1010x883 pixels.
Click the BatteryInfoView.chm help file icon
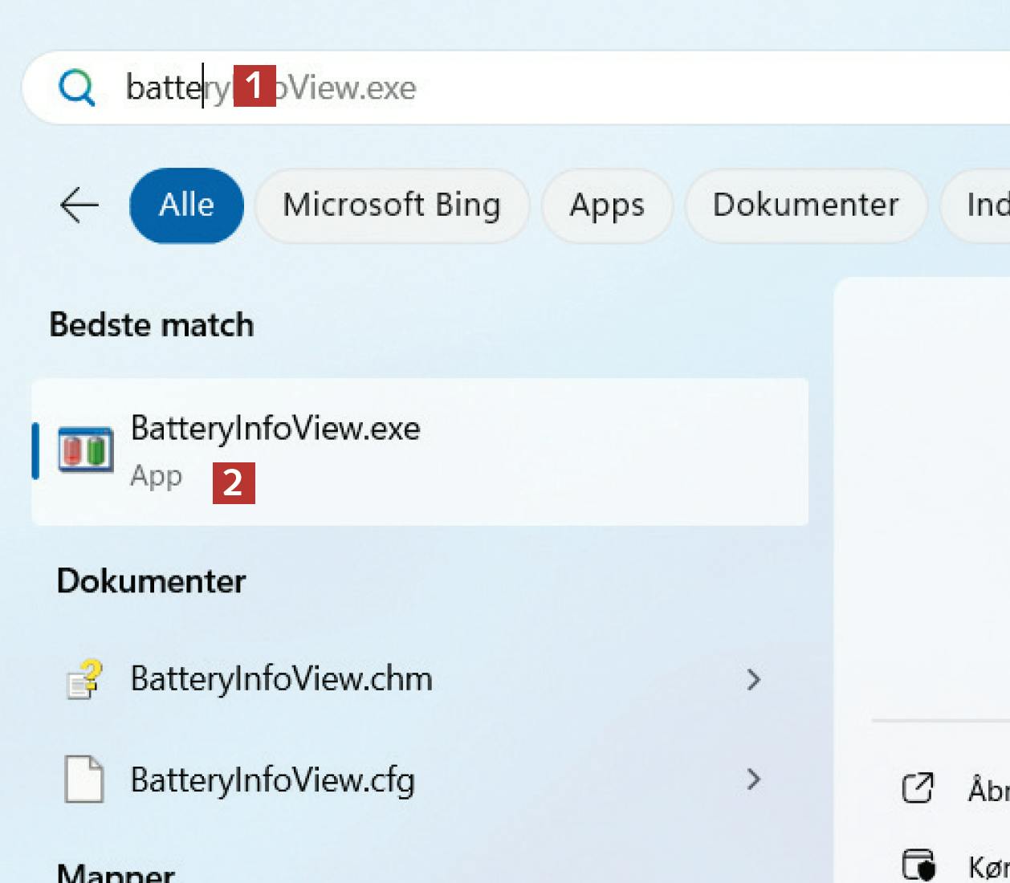tap(84, 679)
